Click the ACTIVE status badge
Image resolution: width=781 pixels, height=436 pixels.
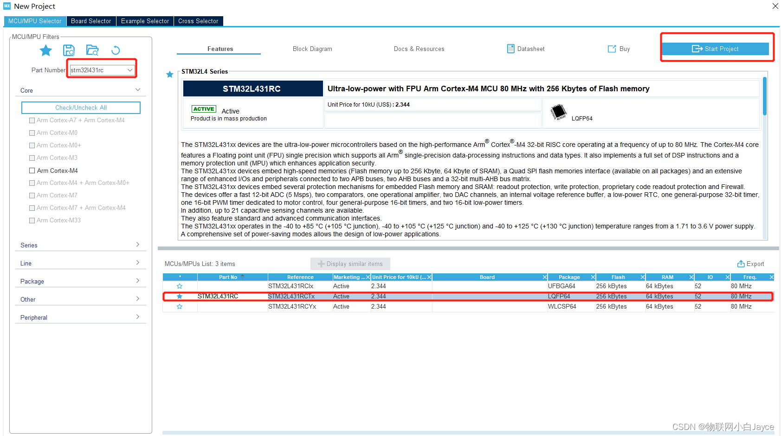pos(204,109)
